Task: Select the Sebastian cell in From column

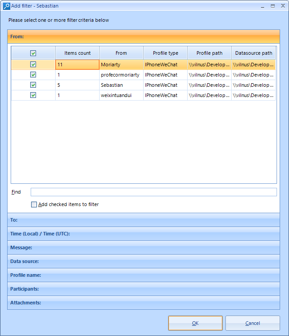Action: click(x=121, y=85)
